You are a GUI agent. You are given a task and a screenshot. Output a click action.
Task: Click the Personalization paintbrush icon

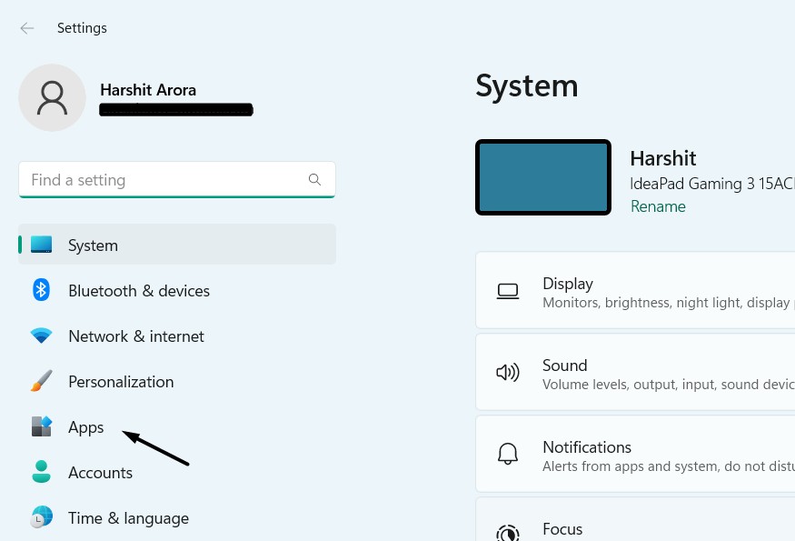tap(41, 381)
